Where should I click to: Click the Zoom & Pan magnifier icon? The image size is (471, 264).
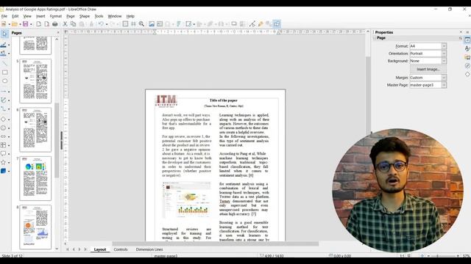[141, 24]
